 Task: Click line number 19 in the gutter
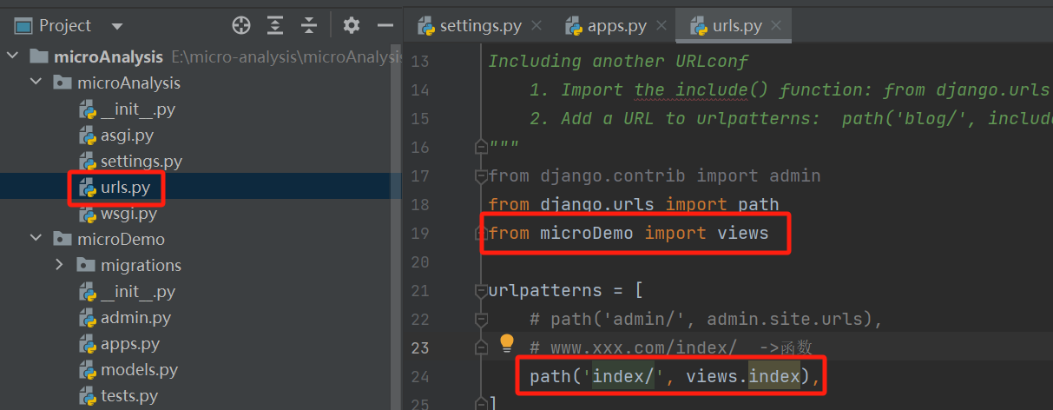(420, 234)
